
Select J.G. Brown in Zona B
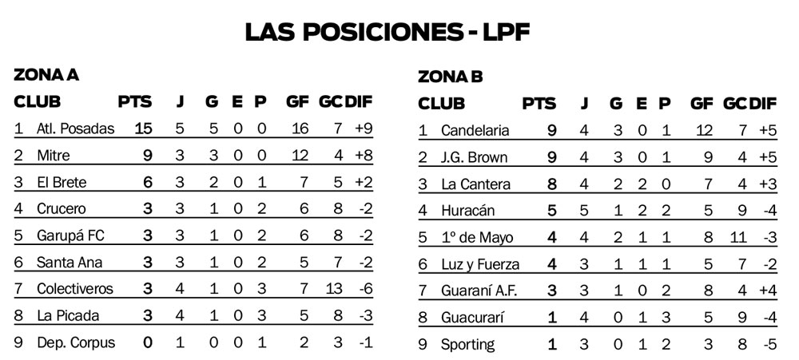coord(475,157)
